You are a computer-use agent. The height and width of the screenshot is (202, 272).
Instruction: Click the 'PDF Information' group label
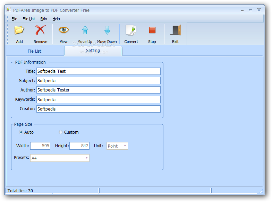pyautogui.click(x=31, y=62)
